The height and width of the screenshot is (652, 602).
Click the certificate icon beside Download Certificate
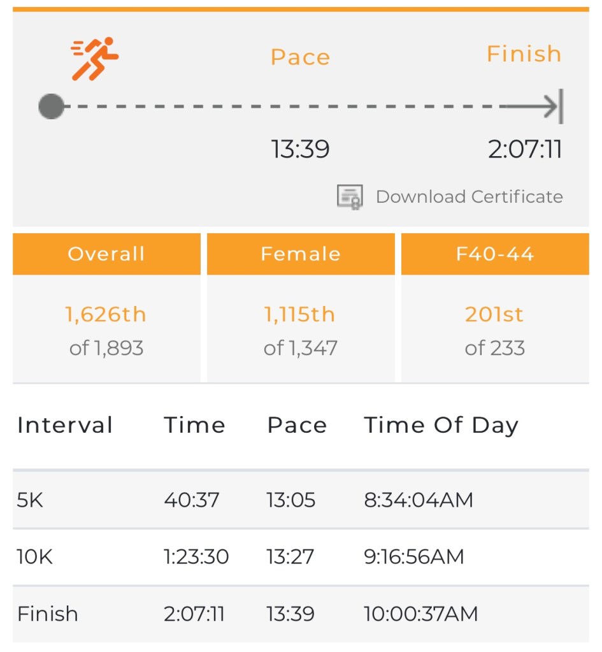[x=350, y=197]
